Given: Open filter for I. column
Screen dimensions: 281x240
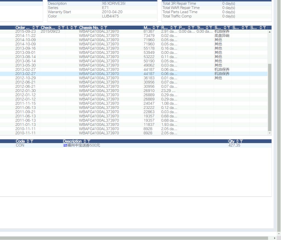Looking at the screenshot, I should tap(76, 27).
